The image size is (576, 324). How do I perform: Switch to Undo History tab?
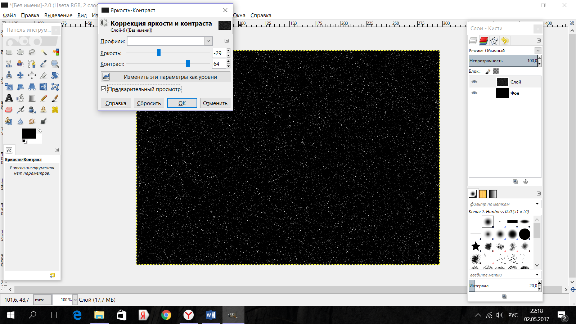coord(505,41)
